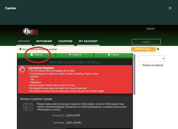This screenshot has height=129, width=178.
Task: Expand the $0.00 balance dropdown
Action: click(146, 42)
